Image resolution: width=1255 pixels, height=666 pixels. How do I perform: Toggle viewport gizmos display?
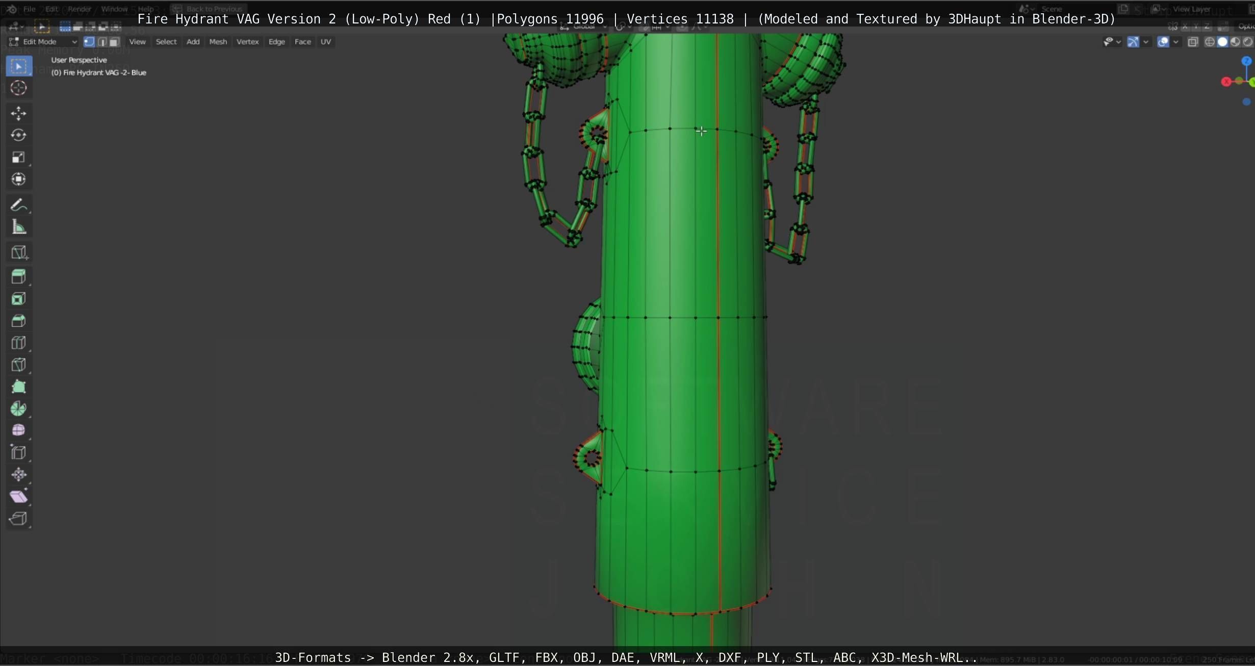(1133, 42)
